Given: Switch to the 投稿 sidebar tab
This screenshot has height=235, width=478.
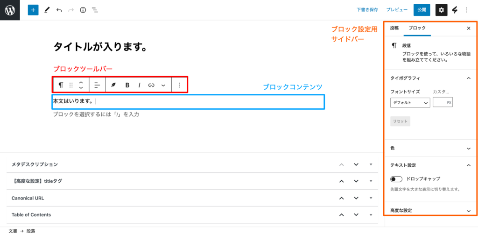Looking at the screenshot, I should (x=394, y=28).
